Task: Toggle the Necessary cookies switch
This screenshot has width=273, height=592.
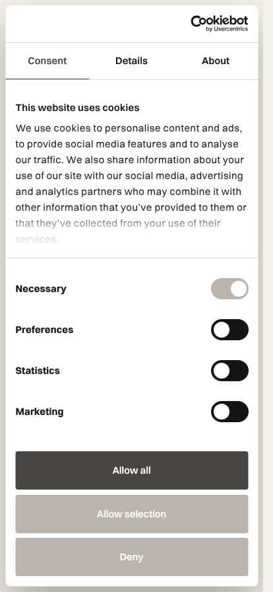Action: 229,289
